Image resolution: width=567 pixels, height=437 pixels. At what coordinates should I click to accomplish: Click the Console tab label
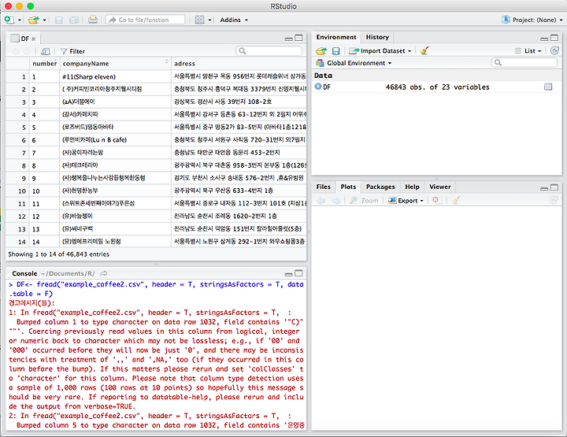click(x=24, y=274)
